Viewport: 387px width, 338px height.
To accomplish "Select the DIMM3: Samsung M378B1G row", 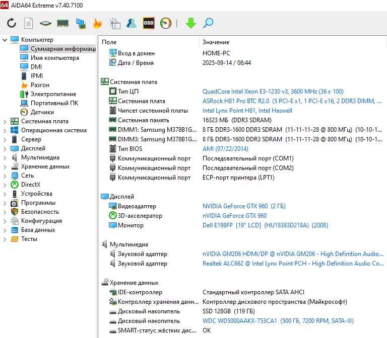I will click(x=242, y=139).
